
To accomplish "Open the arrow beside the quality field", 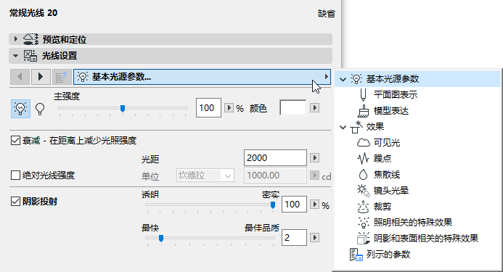I will 315,238.
